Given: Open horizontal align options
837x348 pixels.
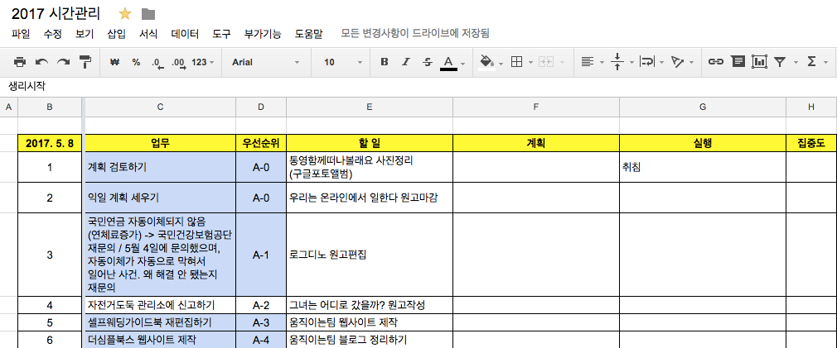Looking at the screenshot, I should (588, 62).
